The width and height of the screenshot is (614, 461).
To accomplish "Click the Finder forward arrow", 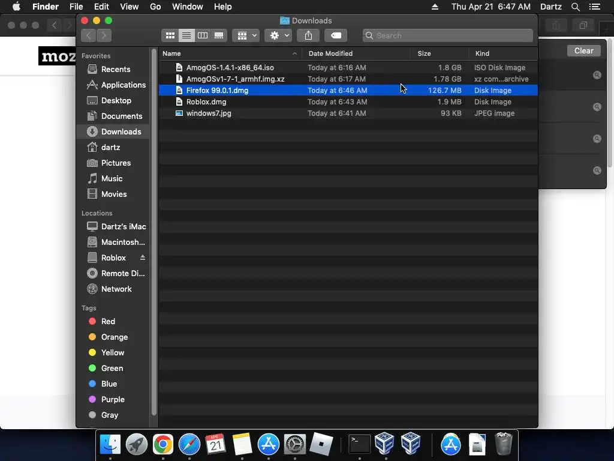I will (x=104, y=35).
